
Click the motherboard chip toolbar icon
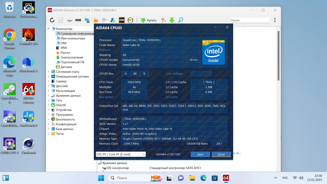pyautogui.click(x=69, y=20)
